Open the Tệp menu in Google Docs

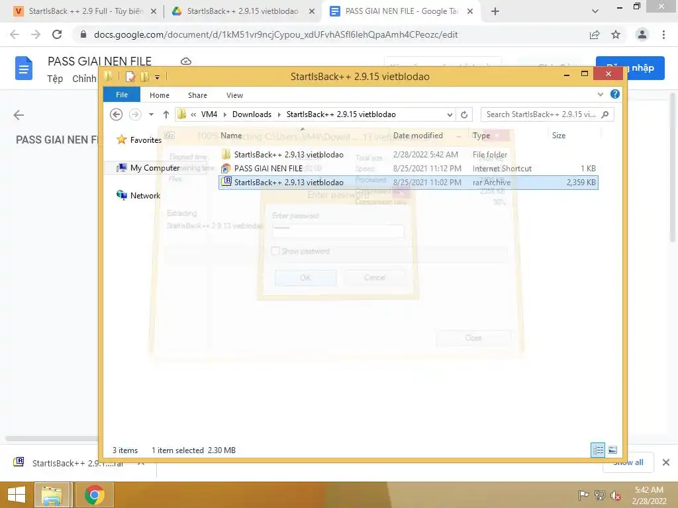click(x=55, y=79)
